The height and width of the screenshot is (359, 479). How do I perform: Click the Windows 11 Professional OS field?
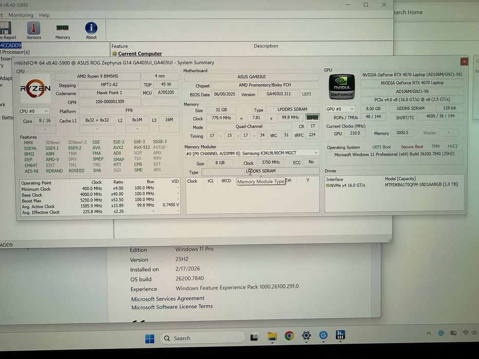point(394,154)
